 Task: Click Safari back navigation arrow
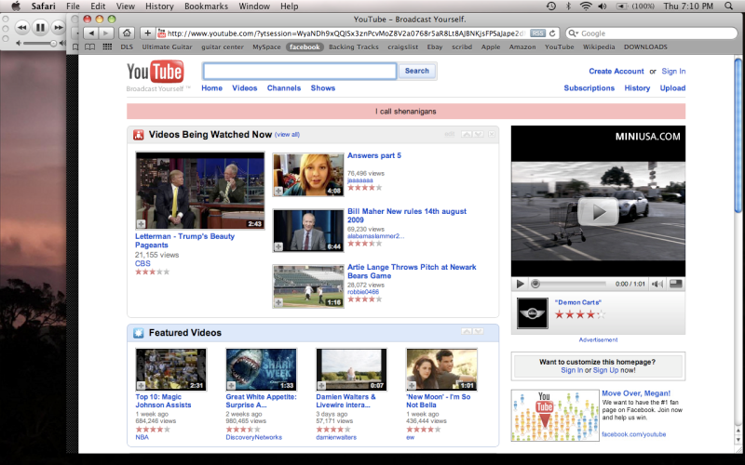click(x=91, y=33)
